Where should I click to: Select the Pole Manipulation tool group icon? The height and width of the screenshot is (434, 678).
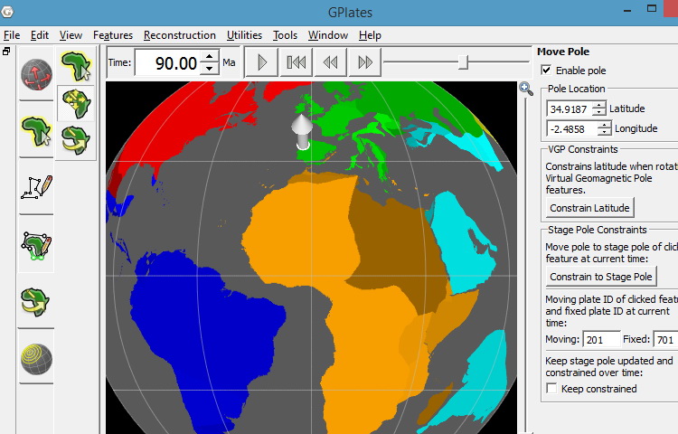click(37, 300)
